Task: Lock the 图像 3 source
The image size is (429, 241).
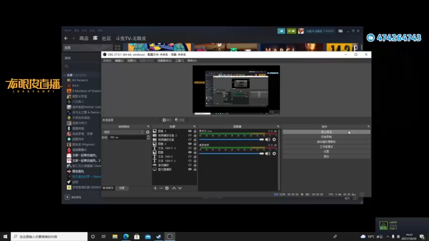Action: pyautogui.click(x=195, y=131)
